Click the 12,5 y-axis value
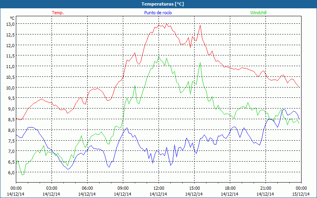Image resolution: width=317 pixels, height=198 pixels. pyautogui.click(x=11, y=35)
